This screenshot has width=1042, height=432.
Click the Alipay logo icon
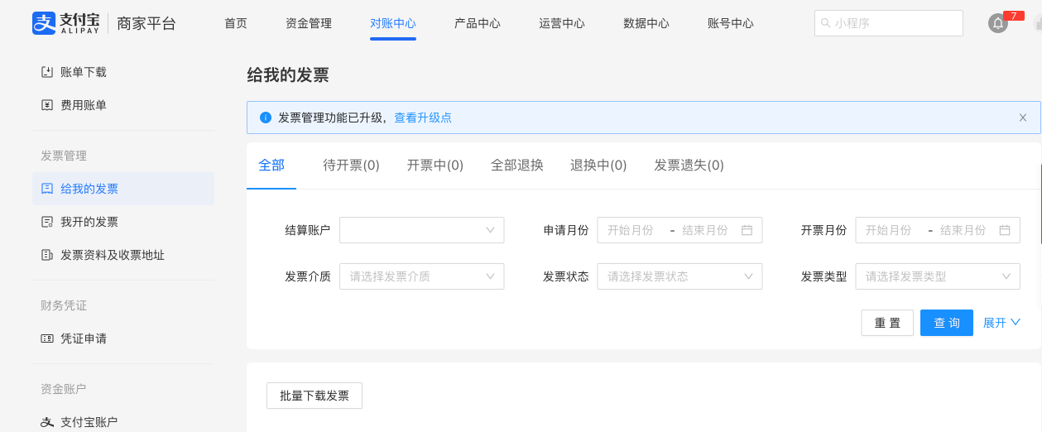(x=43, y=23)
